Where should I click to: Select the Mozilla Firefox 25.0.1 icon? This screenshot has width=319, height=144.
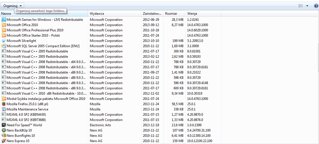[x=4, y=104]
